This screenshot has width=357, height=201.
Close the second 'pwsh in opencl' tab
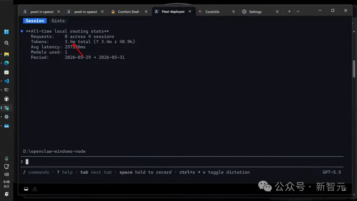pos(102,11)
